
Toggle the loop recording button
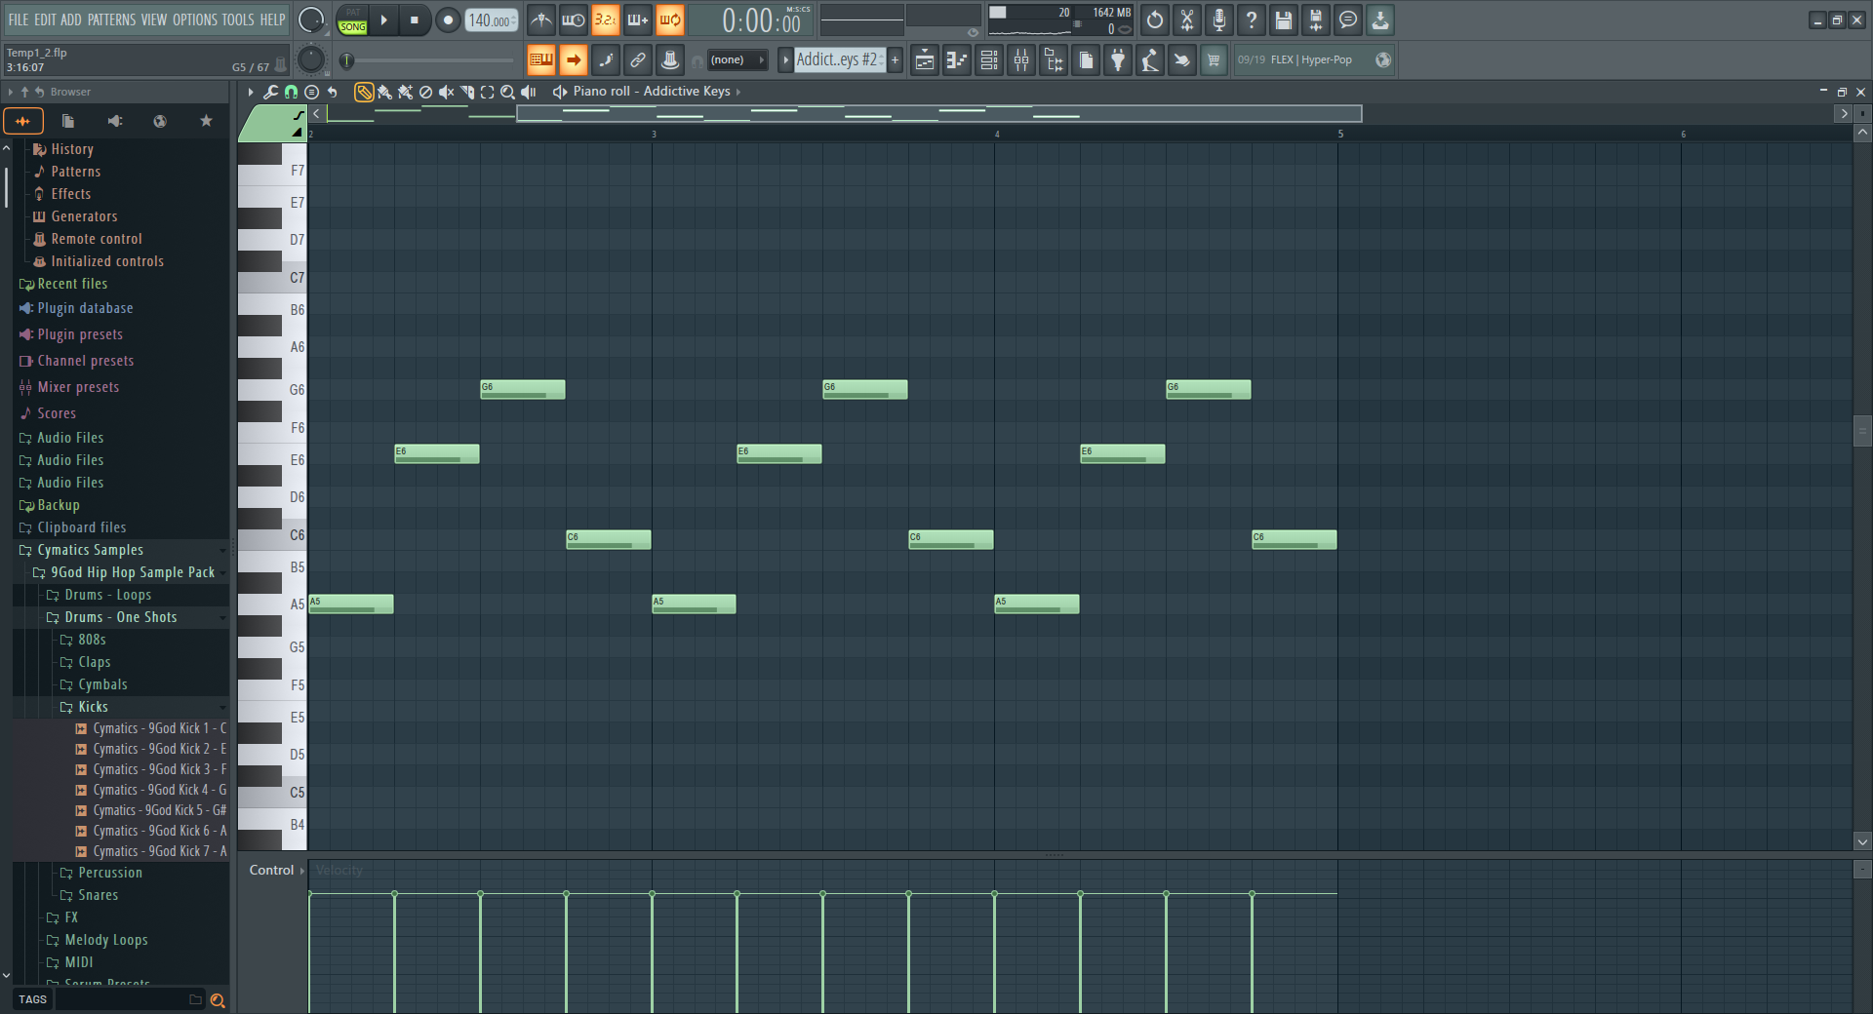click(669, 20)
